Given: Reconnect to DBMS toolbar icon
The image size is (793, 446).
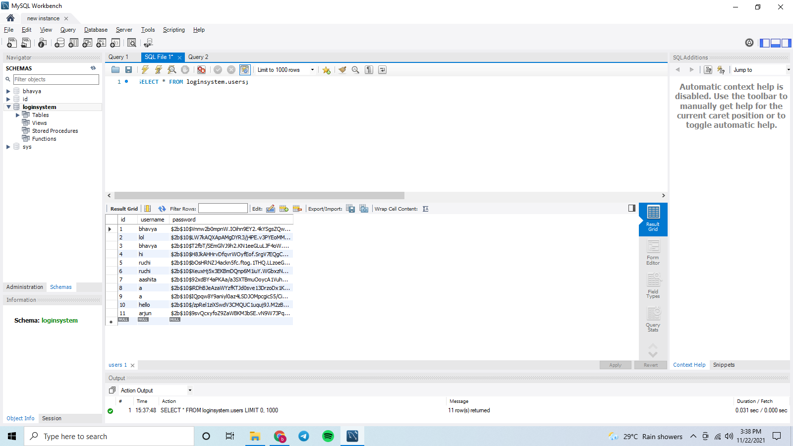Looking at the screenshot, I should 148,43.
